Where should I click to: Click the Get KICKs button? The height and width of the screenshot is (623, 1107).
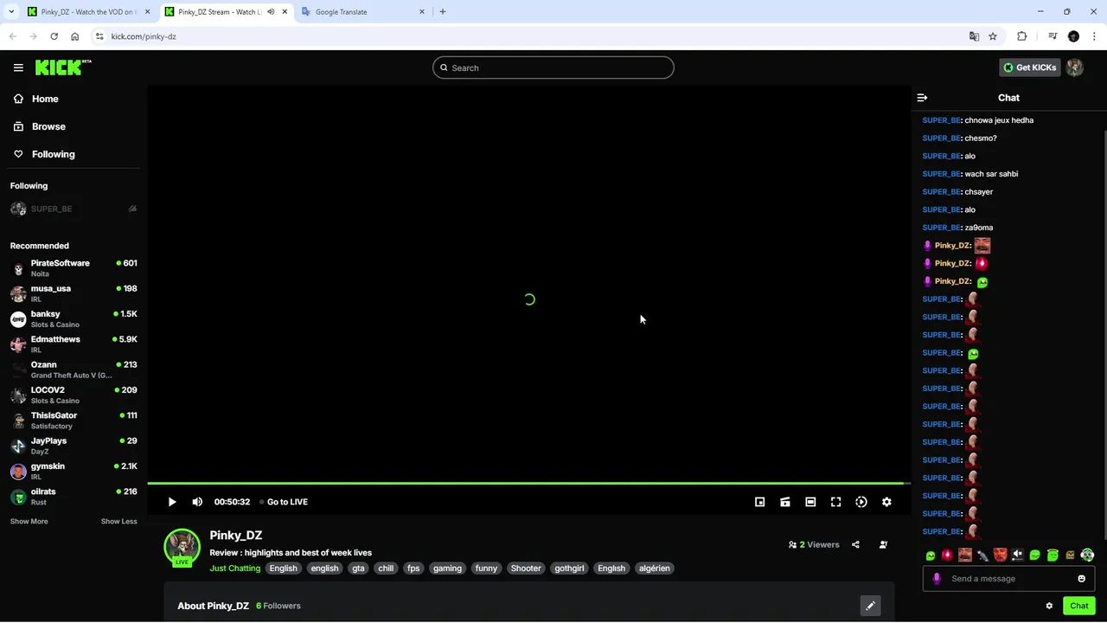pyautogui.click(x=1029, y=67)
